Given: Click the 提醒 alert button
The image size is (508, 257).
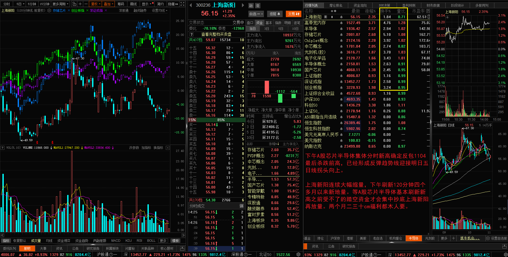Looking at the screenshot, I should [x=275, y=14].
